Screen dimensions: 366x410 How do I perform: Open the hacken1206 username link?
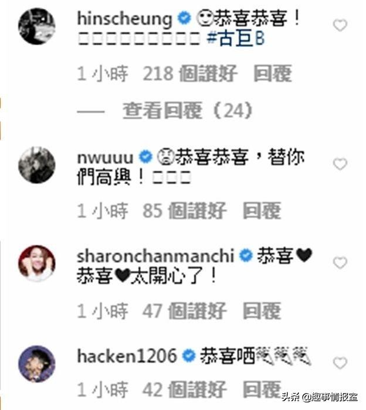127,356
